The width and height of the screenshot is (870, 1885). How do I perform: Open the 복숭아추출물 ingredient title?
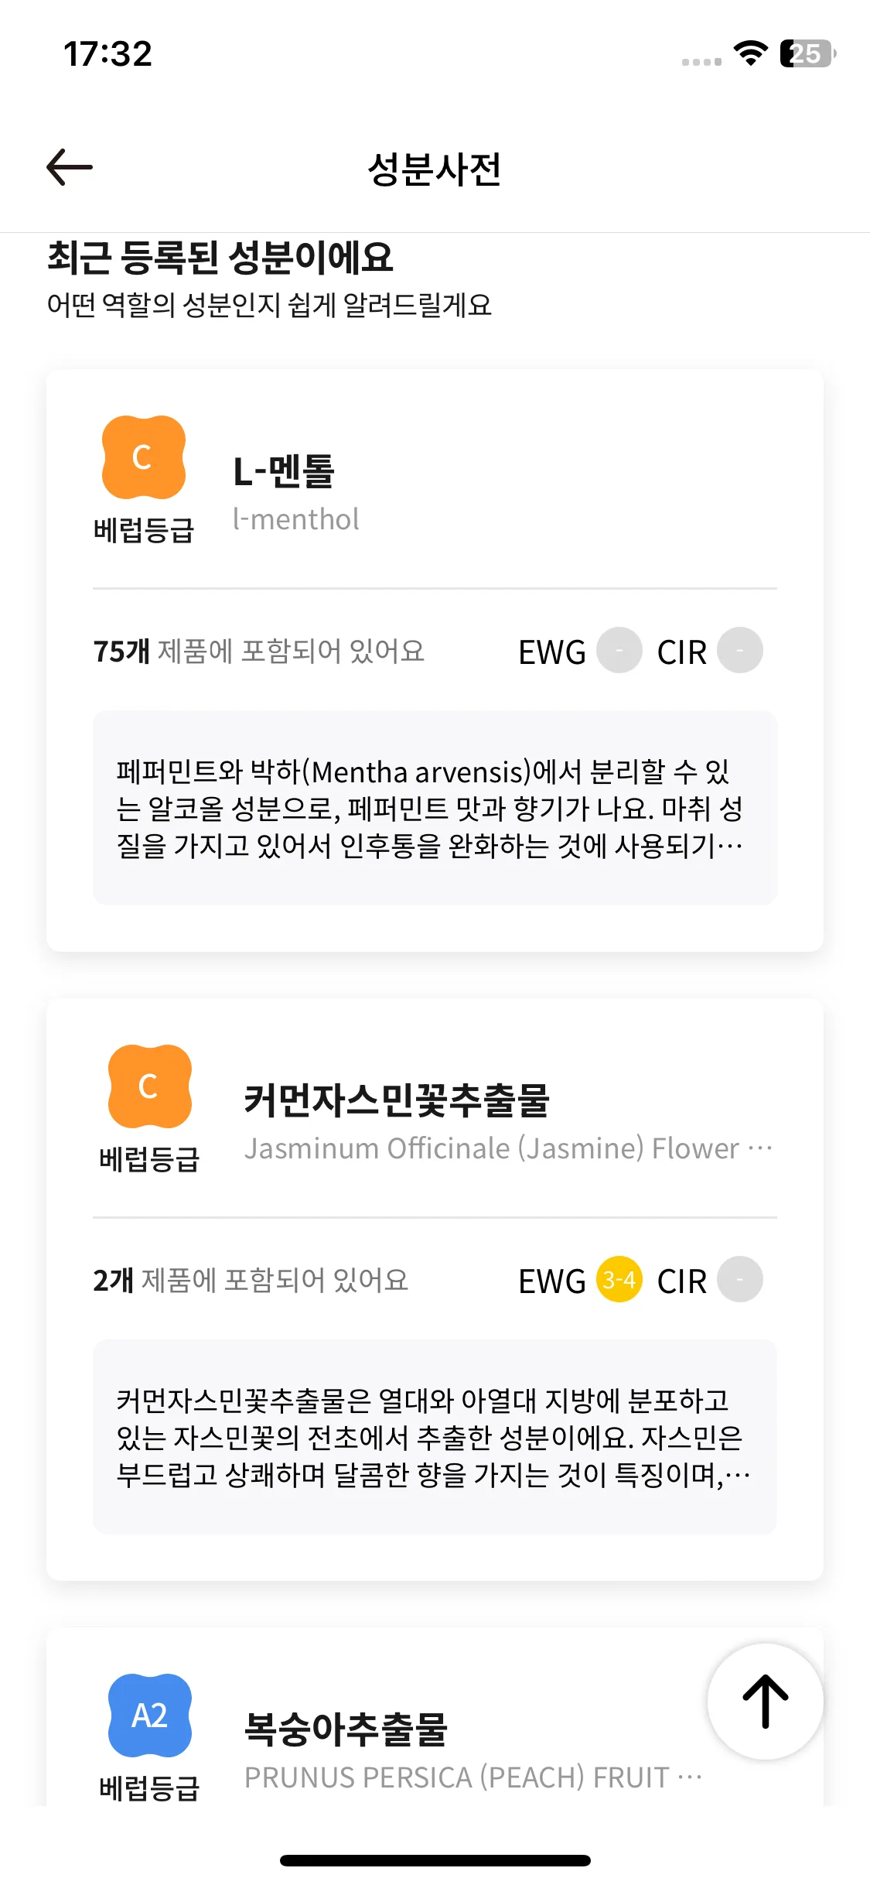pos(346,1729)
